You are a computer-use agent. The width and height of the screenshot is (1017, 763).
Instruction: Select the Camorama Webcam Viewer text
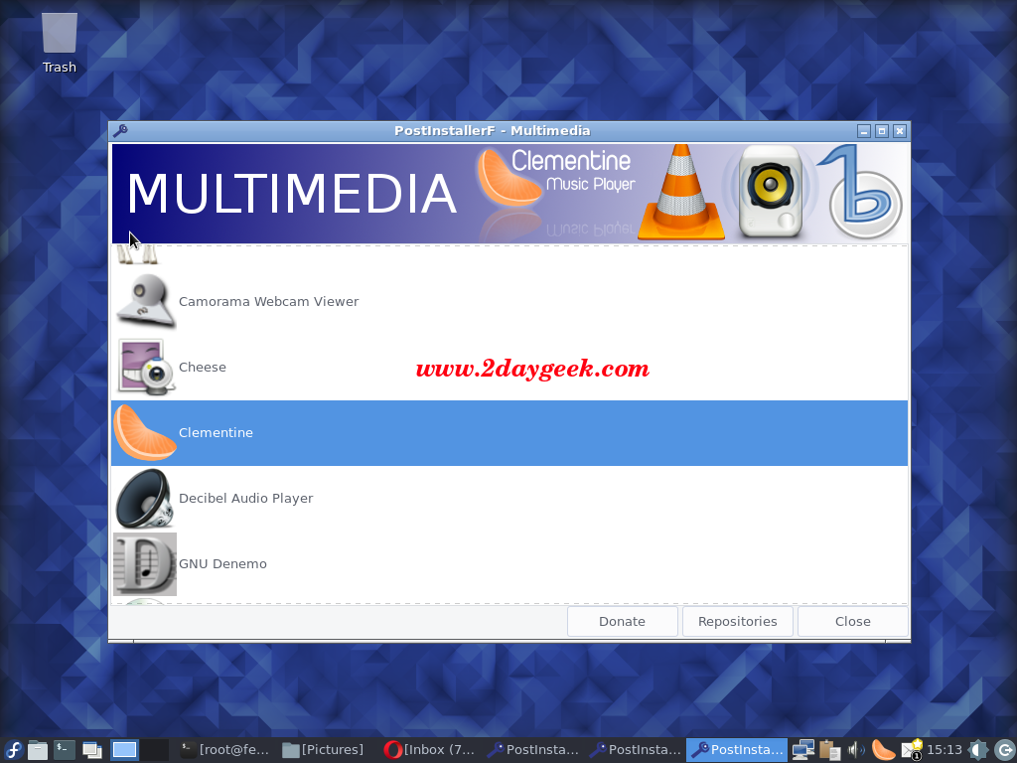click(x=268, y=302)
